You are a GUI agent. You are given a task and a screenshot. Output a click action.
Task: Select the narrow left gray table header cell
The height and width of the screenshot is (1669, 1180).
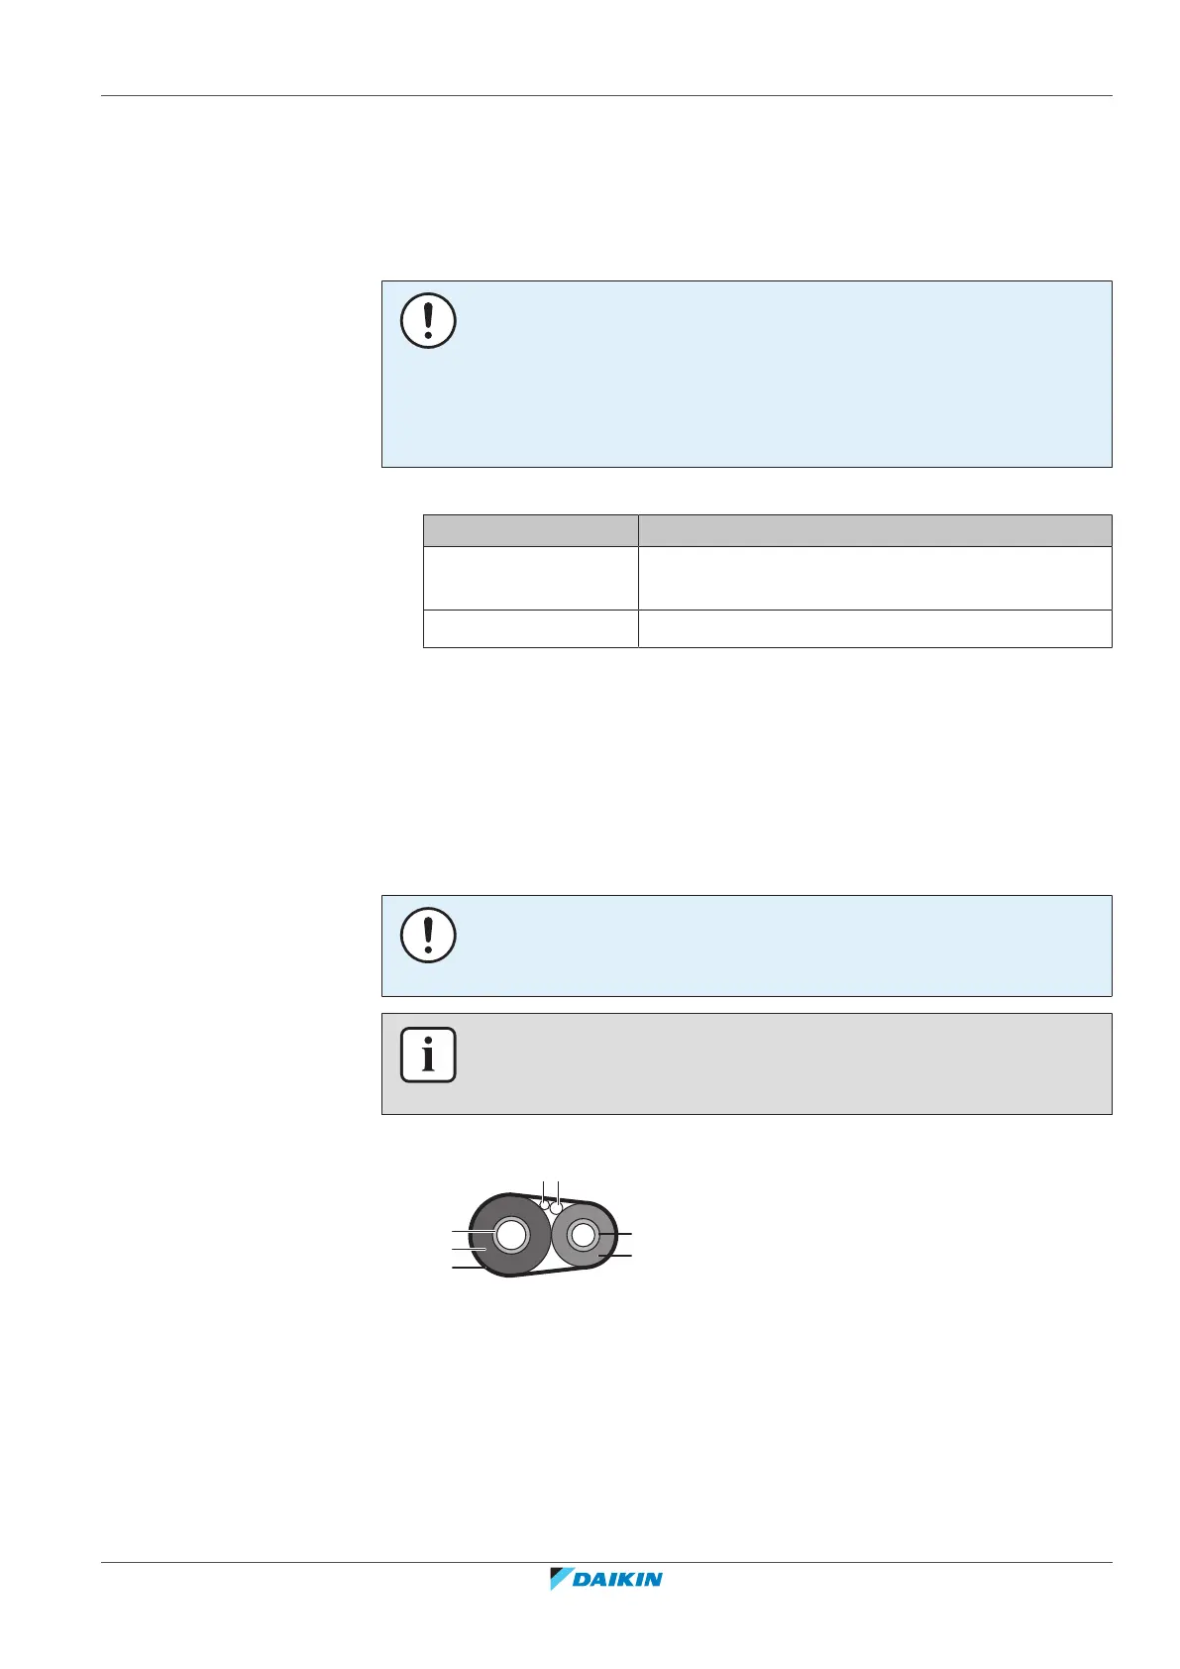click(x=530, y=530)
